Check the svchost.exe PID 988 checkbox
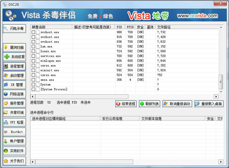 coord(33,32)
